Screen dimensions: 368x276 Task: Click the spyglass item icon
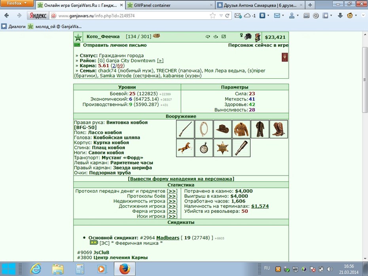pos(241,148)
